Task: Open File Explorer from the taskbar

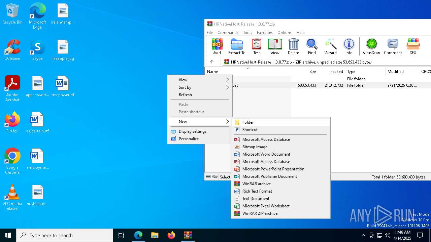Action: pos(155,235)
